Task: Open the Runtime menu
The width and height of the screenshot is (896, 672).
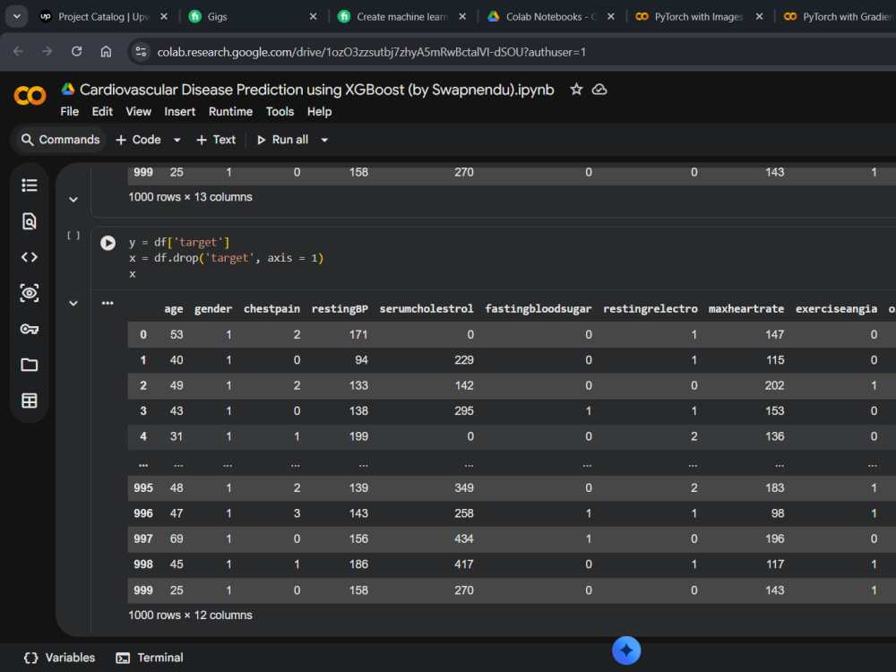Action: pyautogui.click(x=230, y=111)
